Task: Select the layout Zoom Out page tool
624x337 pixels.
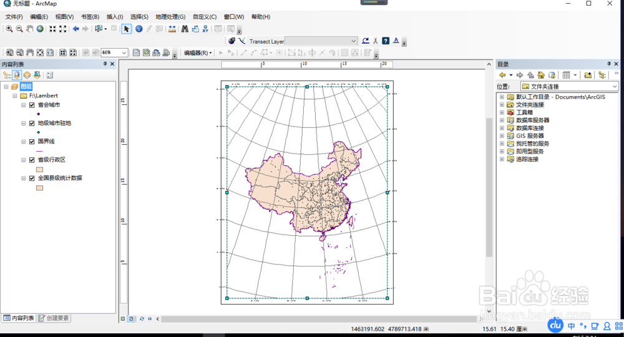Action: click(20, 52)
